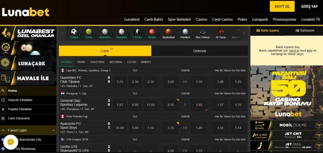Image resolution: width=323 pixels, height=153 pixels.
Task: Click the Arama search field
Action: point(28,91)
